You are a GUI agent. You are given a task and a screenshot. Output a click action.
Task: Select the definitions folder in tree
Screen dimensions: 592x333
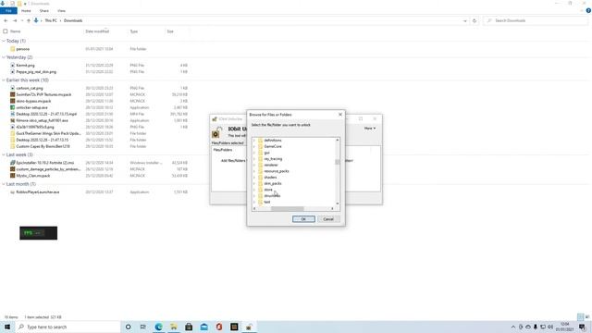pyautogui.click(x=273, y=141)
